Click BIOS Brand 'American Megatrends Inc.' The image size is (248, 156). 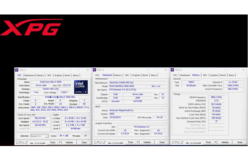(138, 111)
